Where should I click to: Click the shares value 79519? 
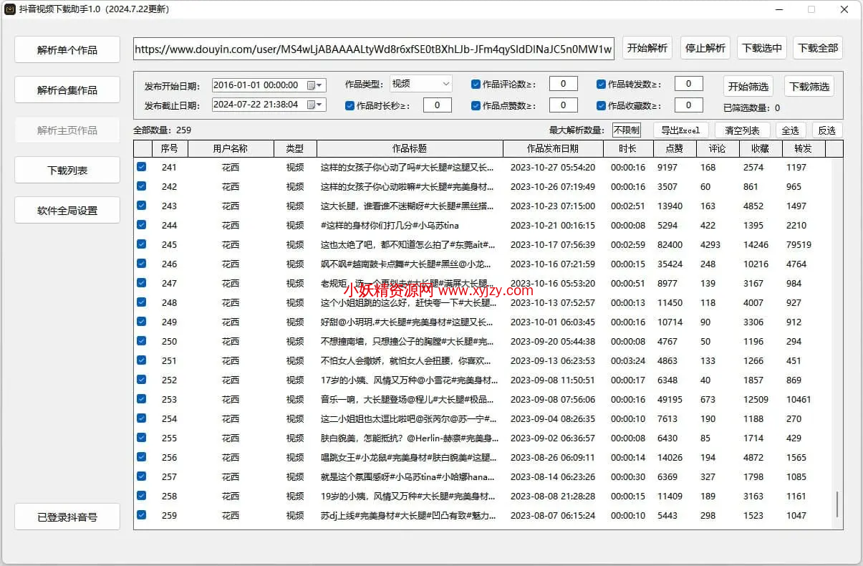coord(799,244)
